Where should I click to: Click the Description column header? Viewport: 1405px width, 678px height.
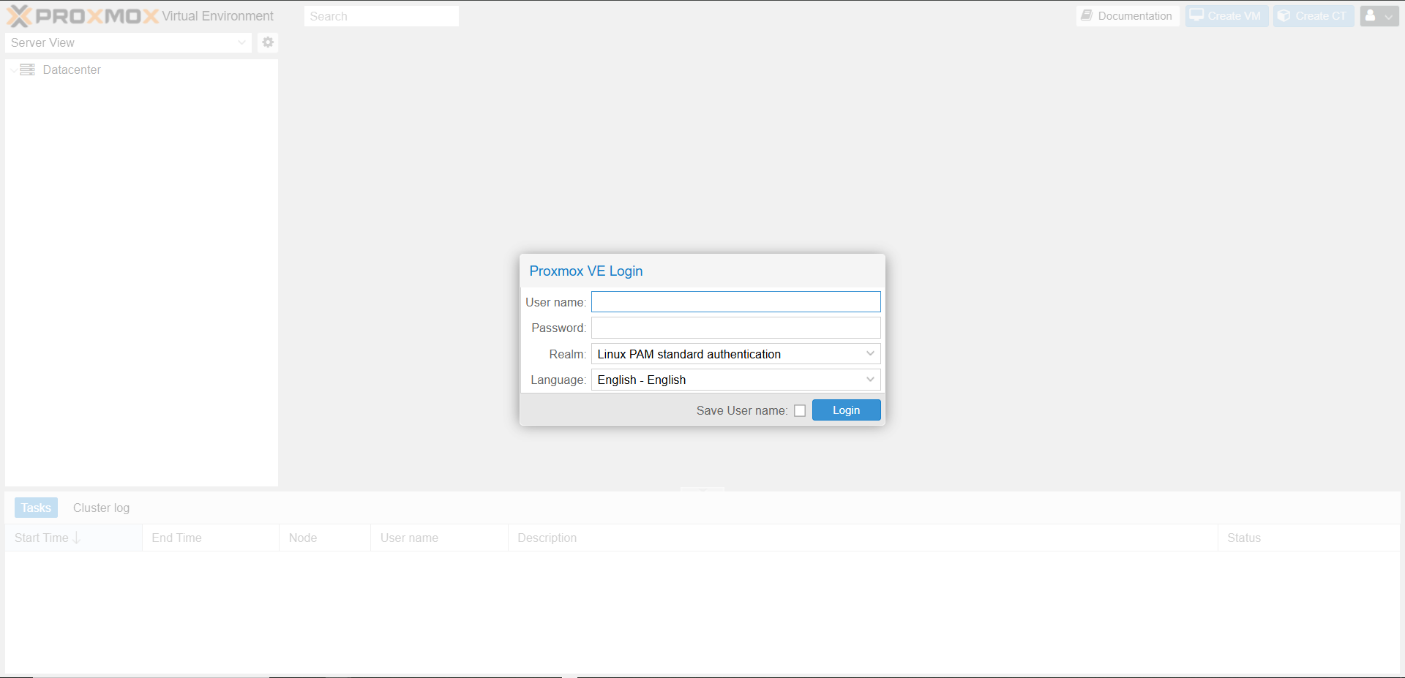pyautogui.click(x=547, y=538)
